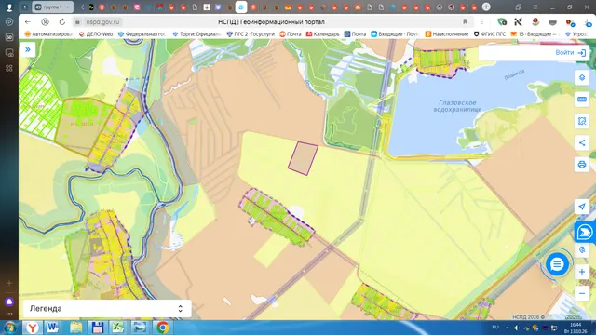
Task: Open Yandex browser from the taskbar
Action: coord(33,328)
